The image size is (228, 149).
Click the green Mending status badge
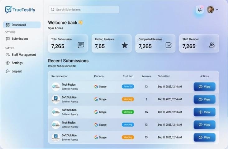(x=128, y=112)
